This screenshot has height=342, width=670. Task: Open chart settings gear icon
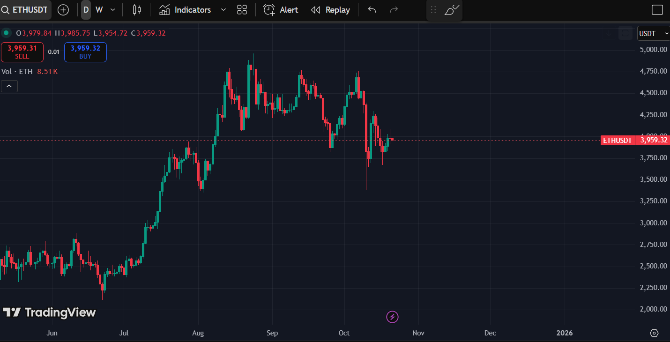655,333
